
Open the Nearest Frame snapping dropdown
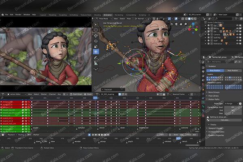click(181, 94)
